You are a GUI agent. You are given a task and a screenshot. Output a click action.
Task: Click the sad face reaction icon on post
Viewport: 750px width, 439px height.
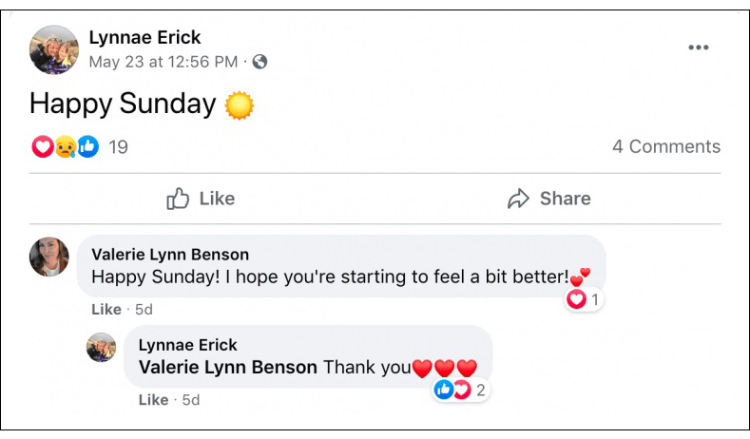tap(65, 146)
